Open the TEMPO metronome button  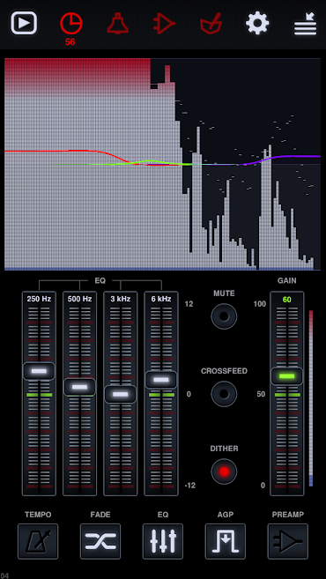[x=38, y=541]
